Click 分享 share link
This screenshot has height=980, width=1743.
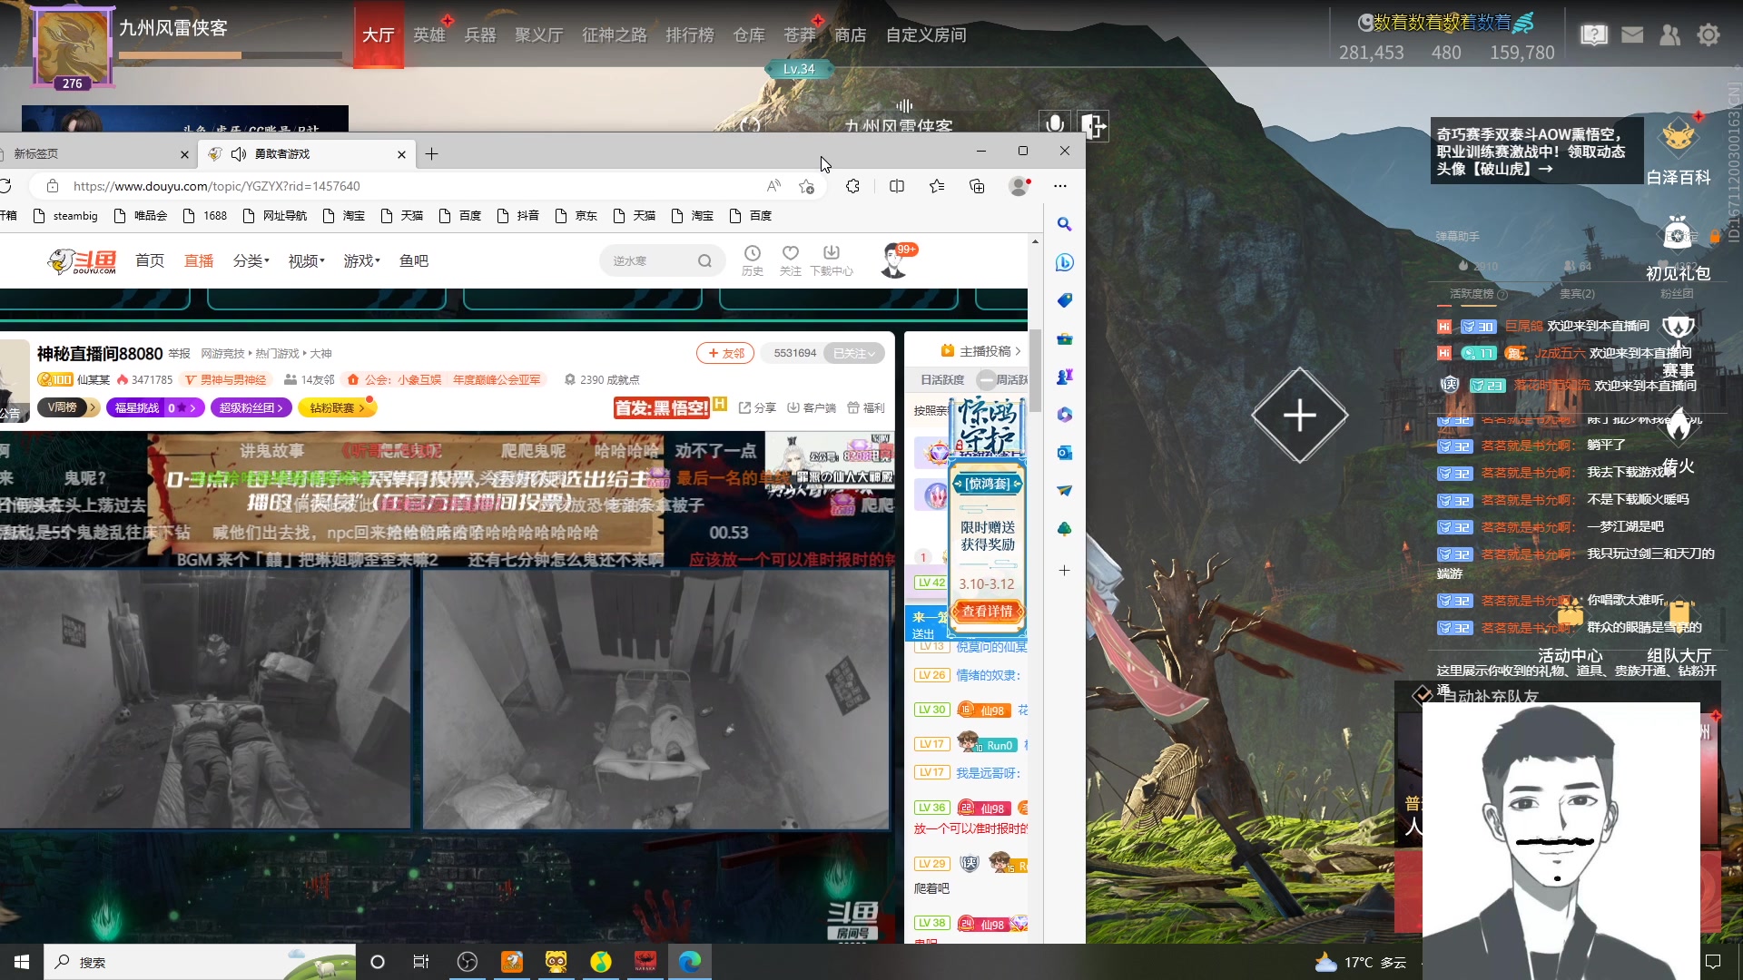pyautogui.click(x=758, y=408)
